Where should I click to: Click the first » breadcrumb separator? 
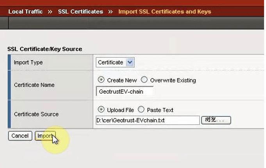tap(50, 11)
